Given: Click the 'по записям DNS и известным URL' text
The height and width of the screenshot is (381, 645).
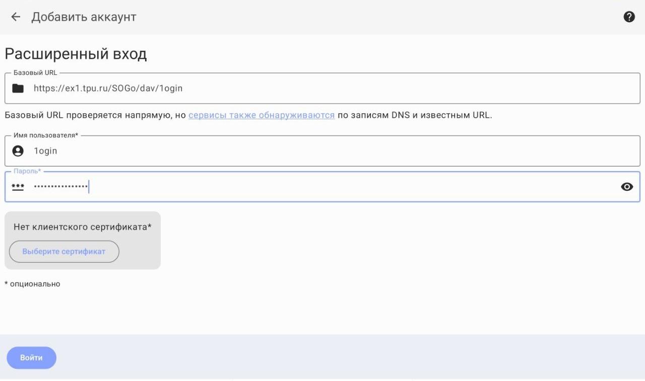Looking at the screenshot, I should (x=414, y=115).
